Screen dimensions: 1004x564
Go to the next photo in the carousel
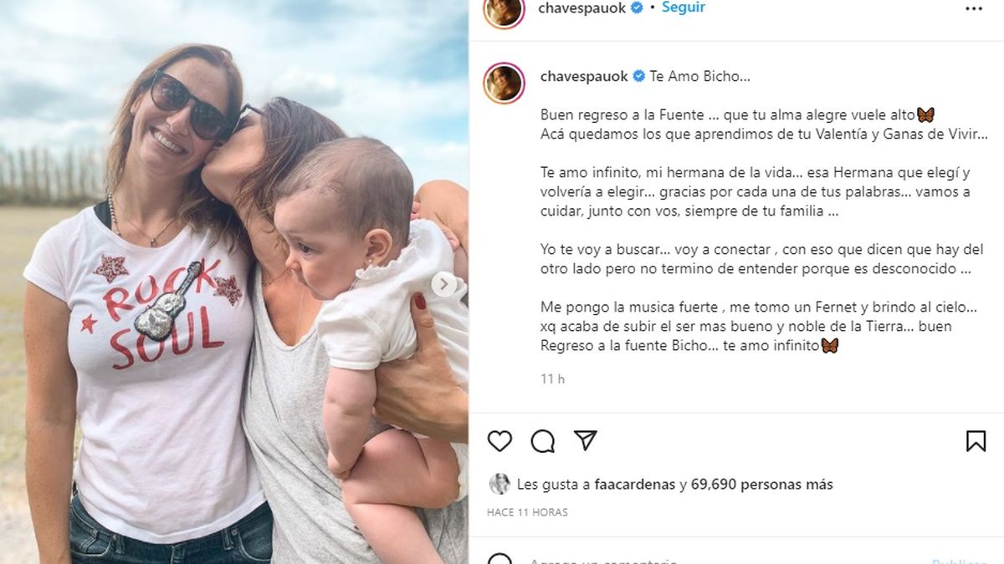point(444,285)
